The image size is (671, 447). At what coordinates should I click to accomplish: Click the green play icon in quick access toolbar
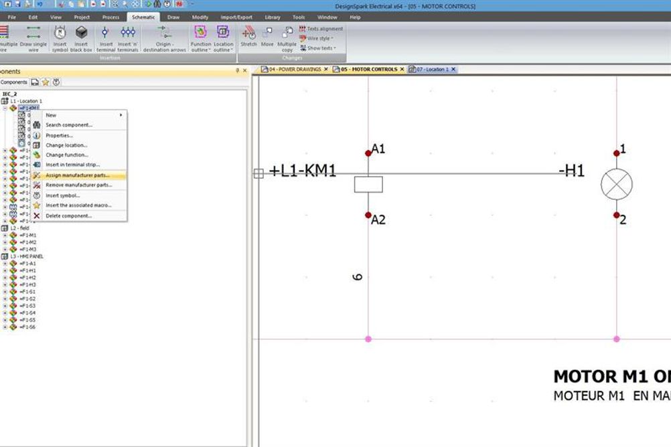click(148, 4)
